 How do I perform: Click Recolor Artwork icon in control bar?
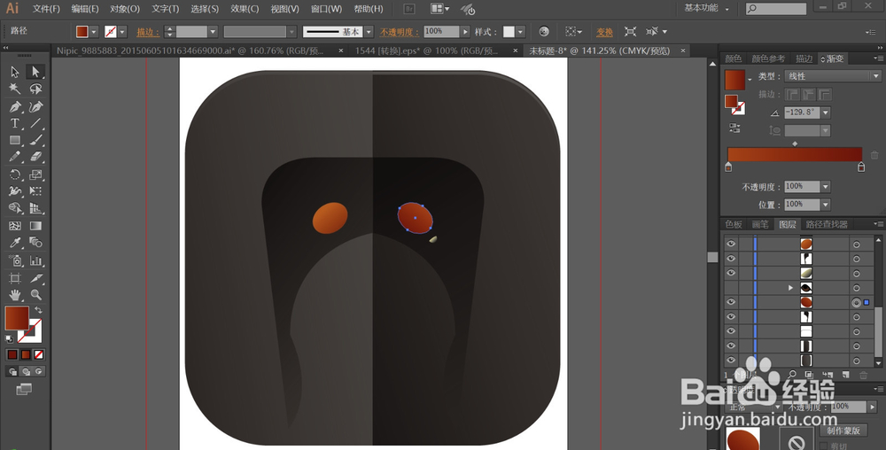(544, 32)
